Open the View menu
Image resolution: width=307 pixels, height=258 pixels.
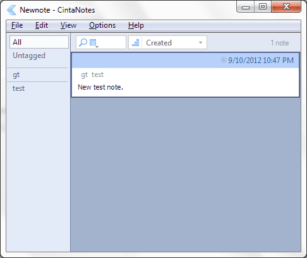point(68,25)
